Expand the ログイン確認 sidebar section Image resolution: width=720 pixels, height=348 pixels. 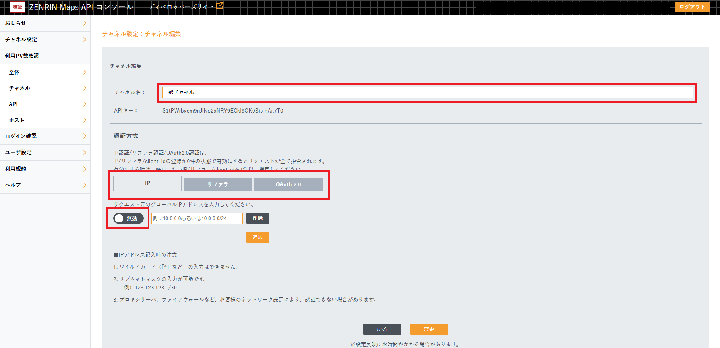[x=45, y=136]
